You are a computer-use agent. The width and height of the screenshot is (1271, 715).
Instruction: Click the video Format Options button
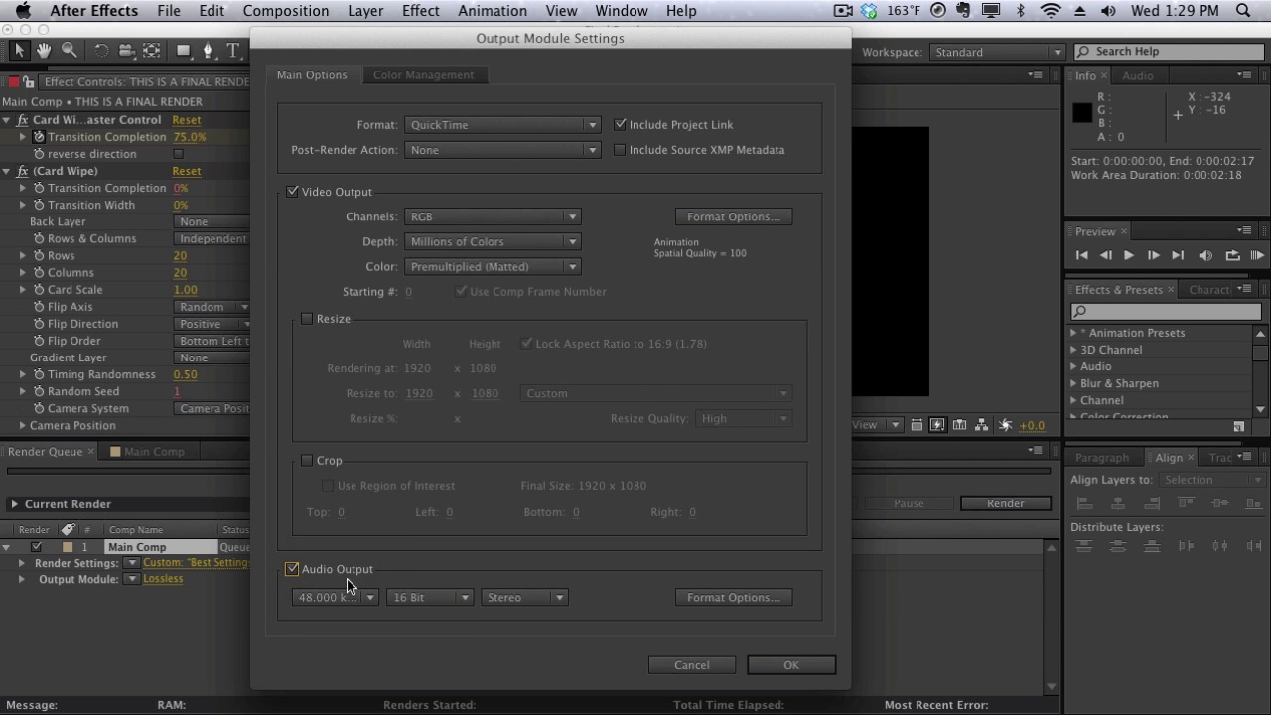pyautogui.click(x=734, y=216)
